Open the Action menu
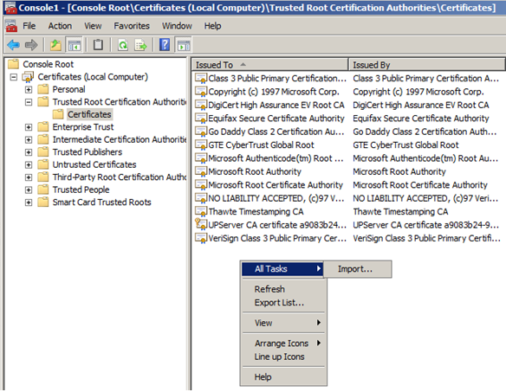This screenshot has width=506, height=392. 60,26
